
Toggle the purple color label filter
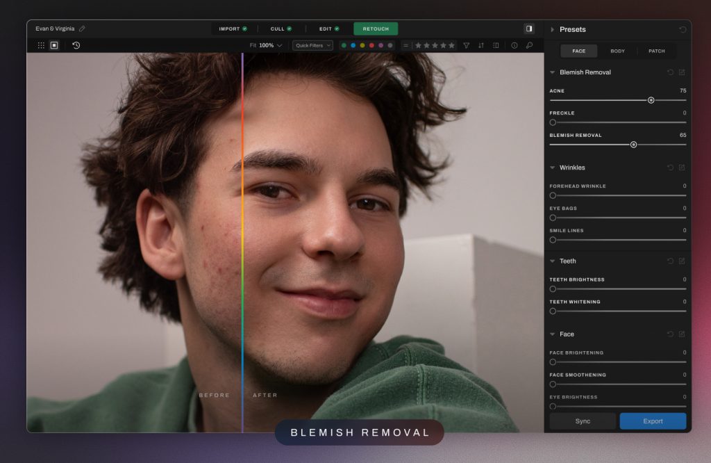click(381, 45)
